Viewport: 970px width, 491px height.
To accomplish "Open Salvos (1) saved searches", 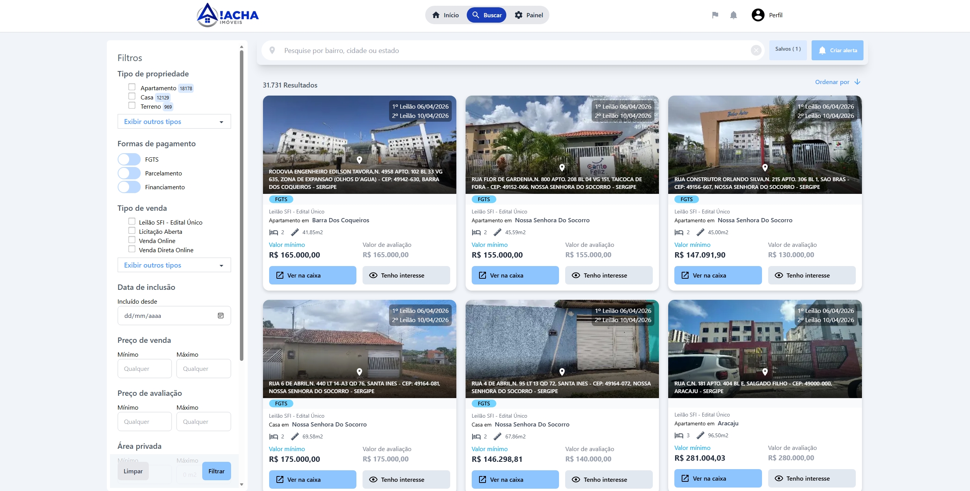I will coord(788,50).
